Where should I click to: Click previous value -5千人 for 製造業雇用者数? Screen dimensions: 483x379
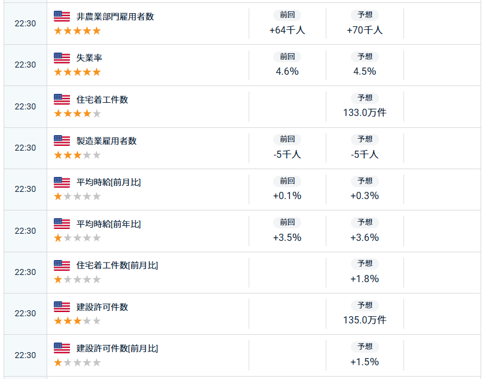287,154
